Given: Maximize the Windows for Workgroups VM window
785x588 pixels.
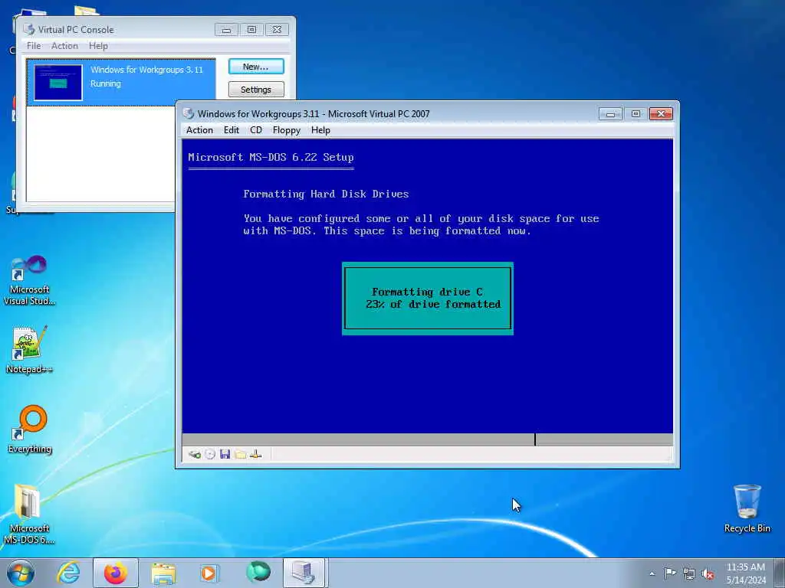Looking at the screenshot, I should (x=636, y=113).
